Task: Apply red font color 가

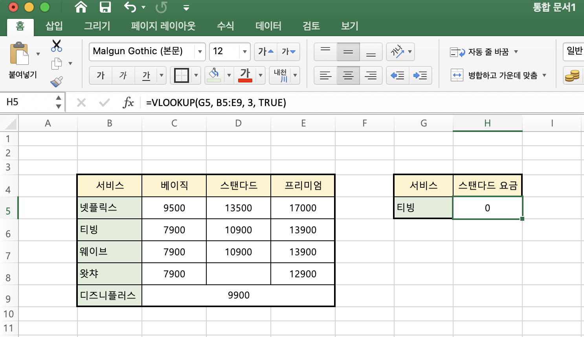Action: [245, 75]
